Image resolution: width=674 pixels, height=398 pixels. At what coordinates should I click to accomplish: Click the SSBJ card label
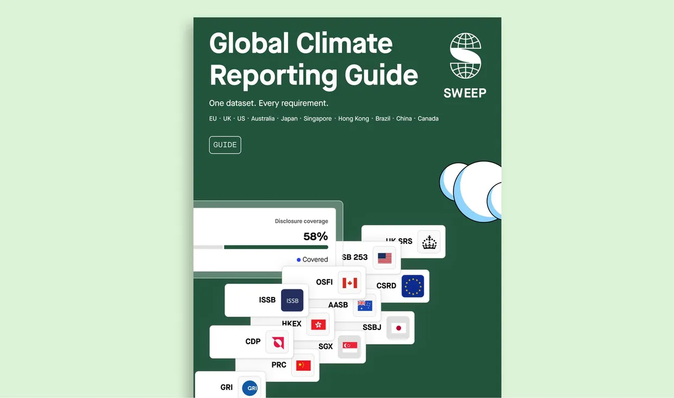point(372,327)
